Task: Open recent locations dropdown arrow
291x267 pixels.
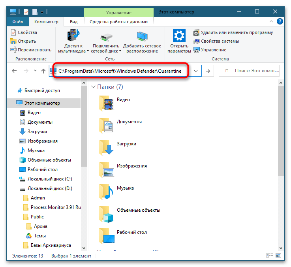Action: [35, 71]
